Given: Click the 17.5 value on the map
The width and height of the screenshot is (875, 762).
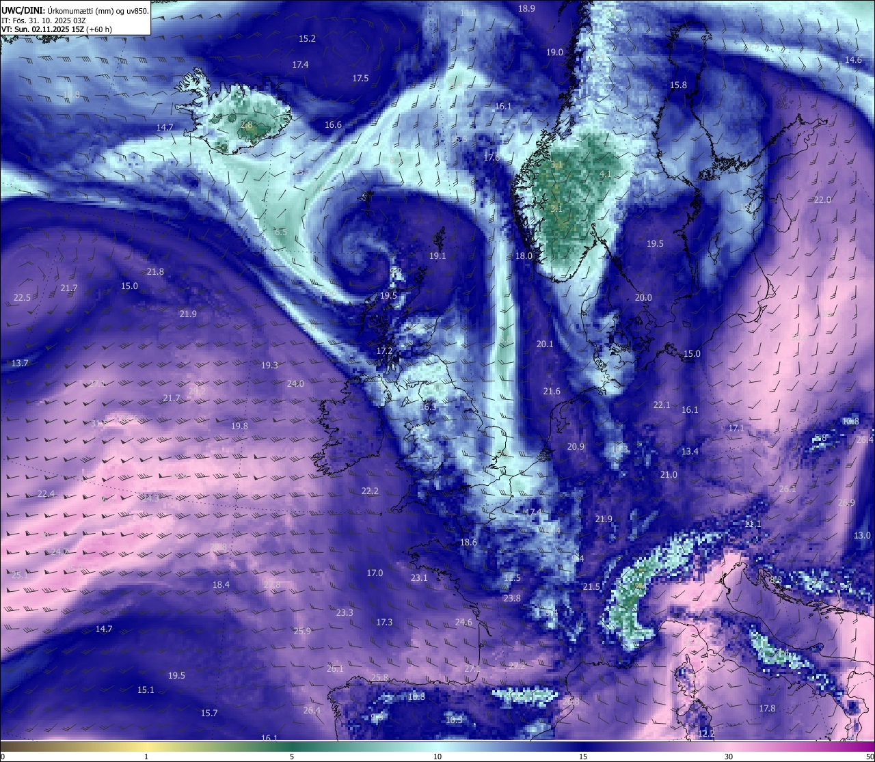Looking at the screenshot, I should [x=361, y=79].
